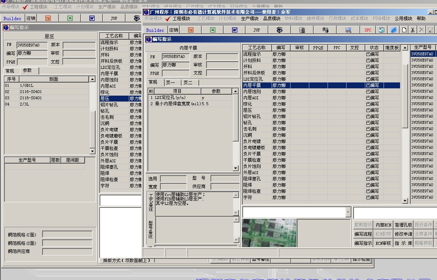The image size is (437, 280).
Task: Click the JUP toolbar button in front window
Action: click(257, 30)
